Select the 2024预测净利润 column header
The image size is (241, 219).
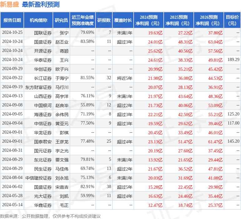coord(149,20)
